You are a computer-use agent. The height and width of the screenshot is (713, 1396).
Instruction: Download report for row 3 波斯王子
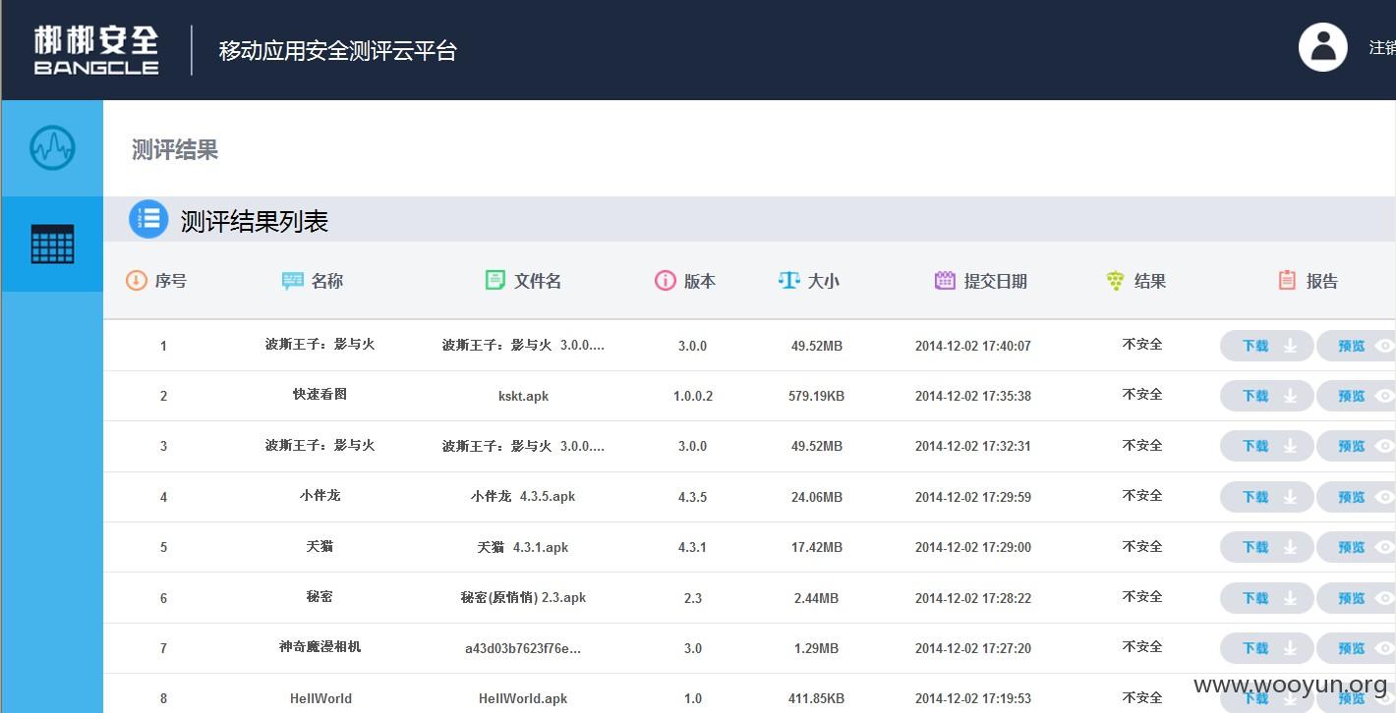point(1266,446)
